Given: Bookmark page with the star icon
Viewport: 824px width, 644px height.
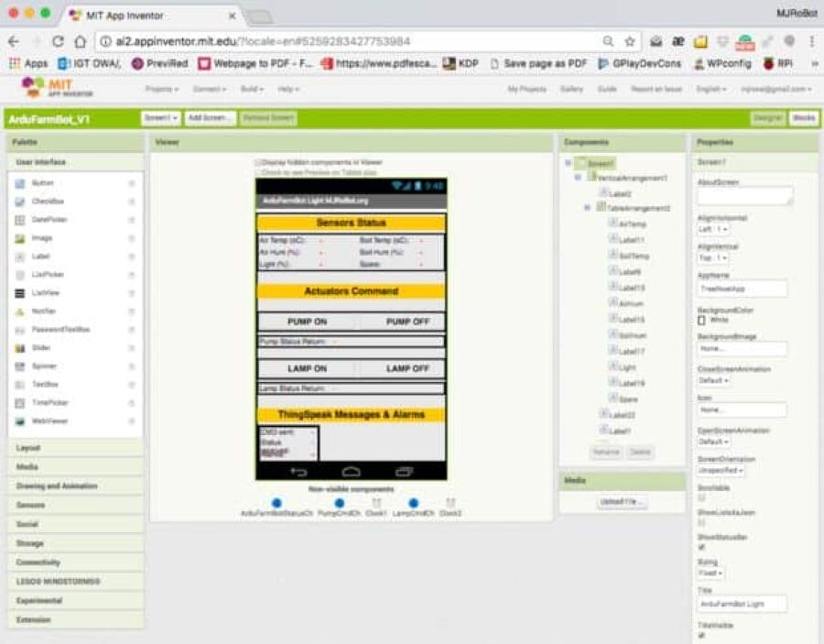Looking at the screenshot, I should pos(630,41).
